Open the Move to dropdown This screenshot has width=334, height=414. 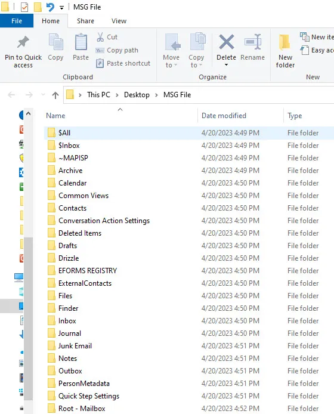tap(171, 51)
